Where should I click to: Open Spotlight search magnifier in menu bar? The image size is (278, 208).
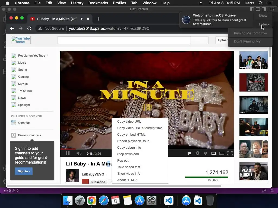pyautogui.click(x=260, y=3)
